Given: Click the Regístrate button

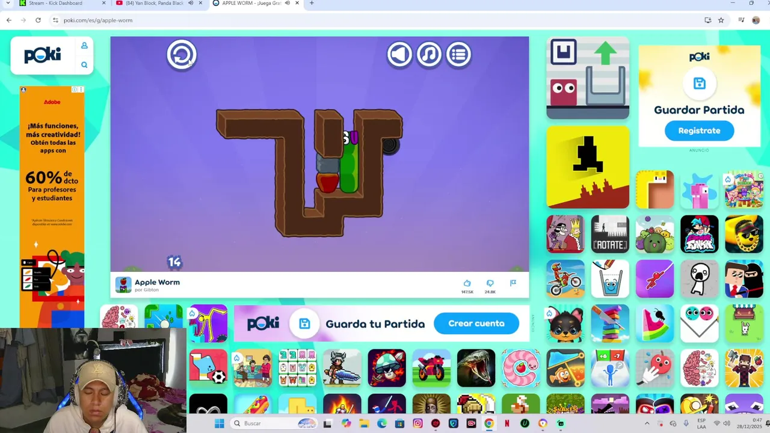Looking at the screenshot, I should [699, 131].
